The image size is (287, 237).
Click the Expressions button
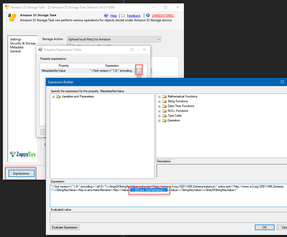21,173
